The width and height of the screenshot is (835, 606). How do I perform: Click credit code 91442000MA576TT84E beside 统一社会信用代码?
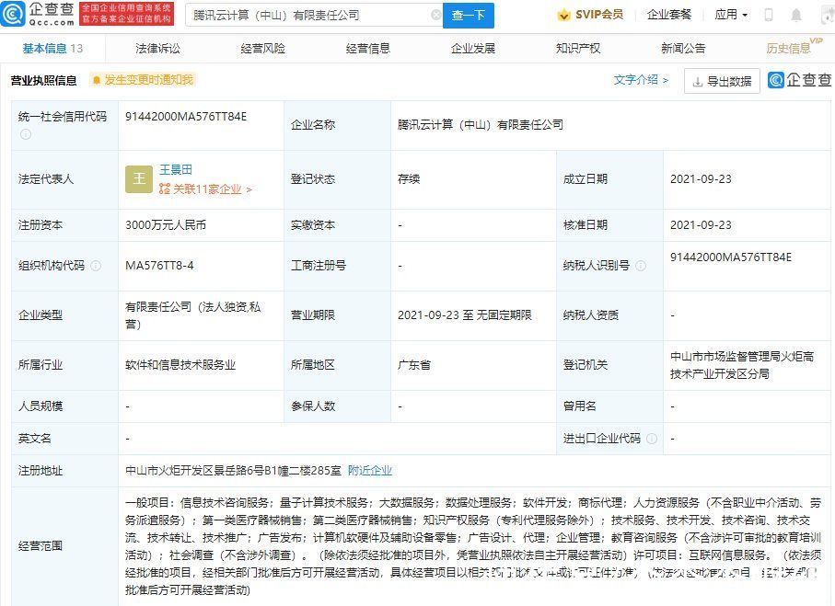[186, 117]
